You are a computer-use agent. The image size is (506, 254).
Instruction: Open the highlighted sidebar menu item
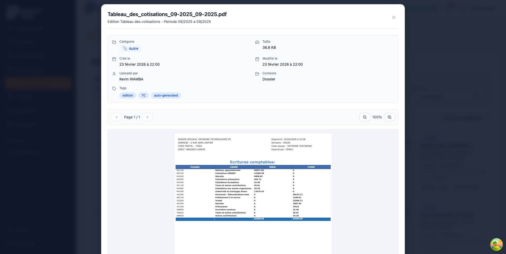pos(37,83)
